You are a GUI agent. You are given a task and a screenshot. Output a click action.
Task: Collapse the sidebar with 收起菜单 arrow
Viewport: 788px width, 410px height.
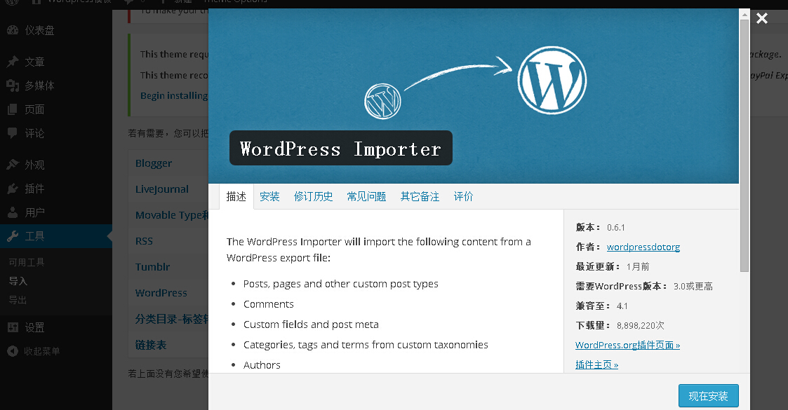13,351
